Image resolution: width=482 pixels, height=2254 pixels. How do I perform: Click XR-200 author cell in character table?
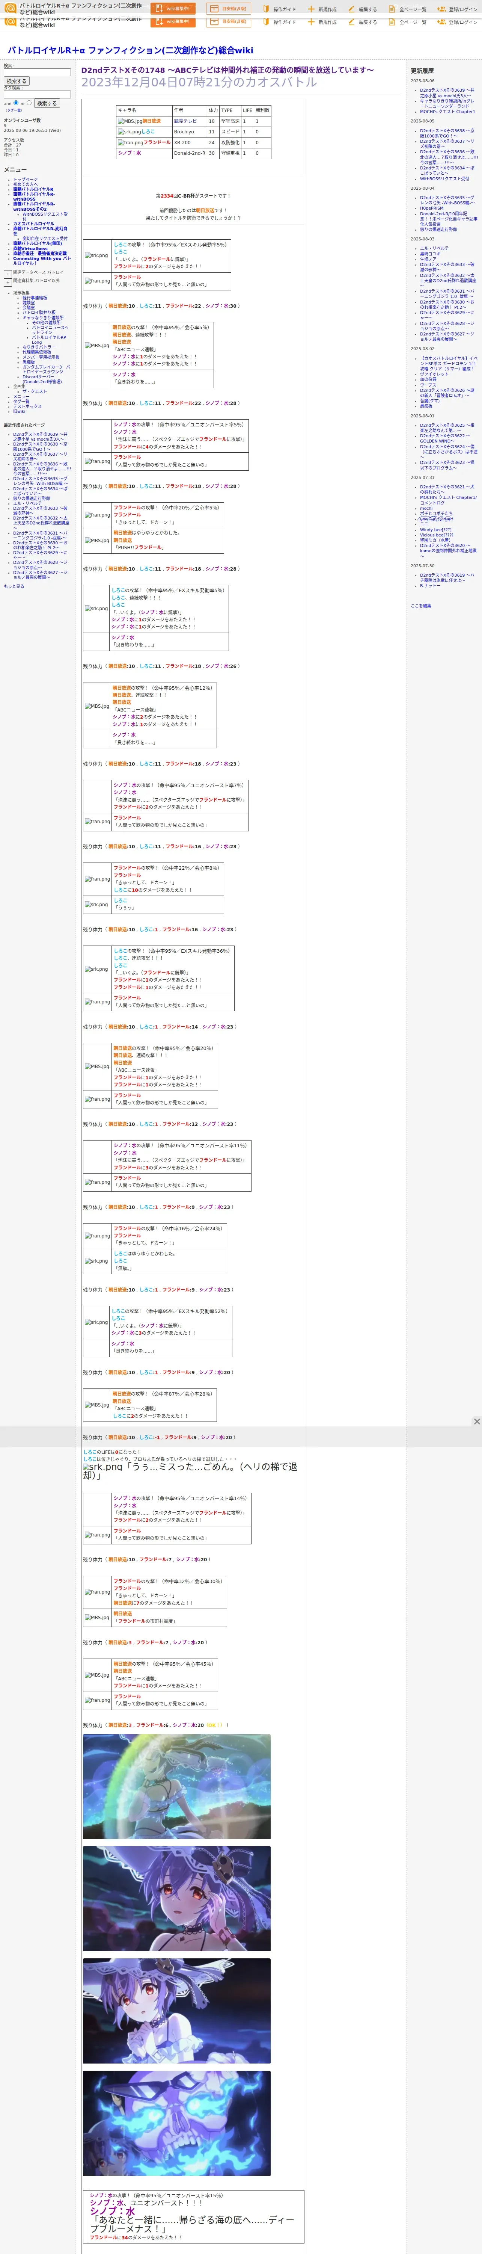point(182,143)
